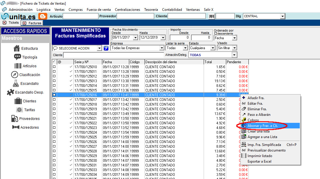320x179 pixels.
Task: Open the SELECCIONE ACCION dropdown
Action: pyautogui.click(x=99, y=48)
